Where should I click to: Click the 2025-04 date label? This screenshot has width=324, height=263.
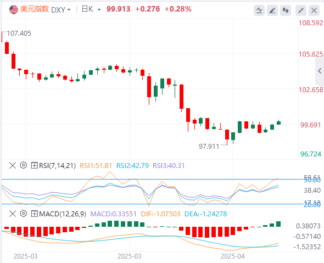[233, 256]
